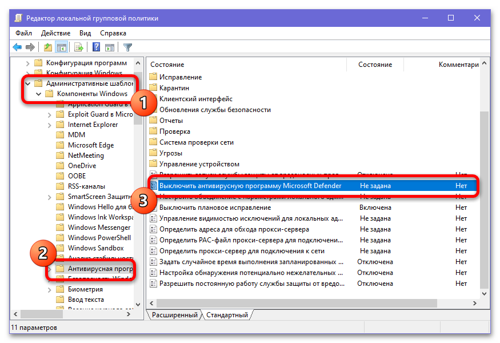Click policy icon for Управление видимостью исключений

pyautogui.click(x=153, y=218)
